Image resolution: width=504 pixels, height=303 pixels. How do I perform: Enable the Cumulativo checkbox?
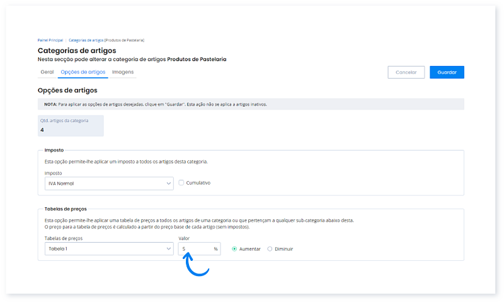(181, 183)
